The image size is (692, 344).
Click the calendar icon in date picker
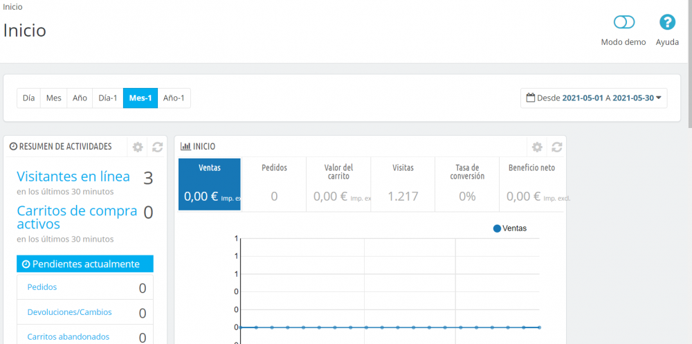point(531,98)
